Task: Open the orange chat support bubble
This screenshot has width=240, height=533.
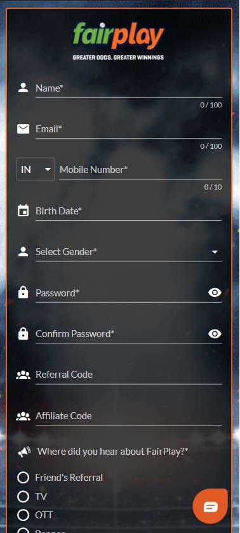Action: point(210,506)
